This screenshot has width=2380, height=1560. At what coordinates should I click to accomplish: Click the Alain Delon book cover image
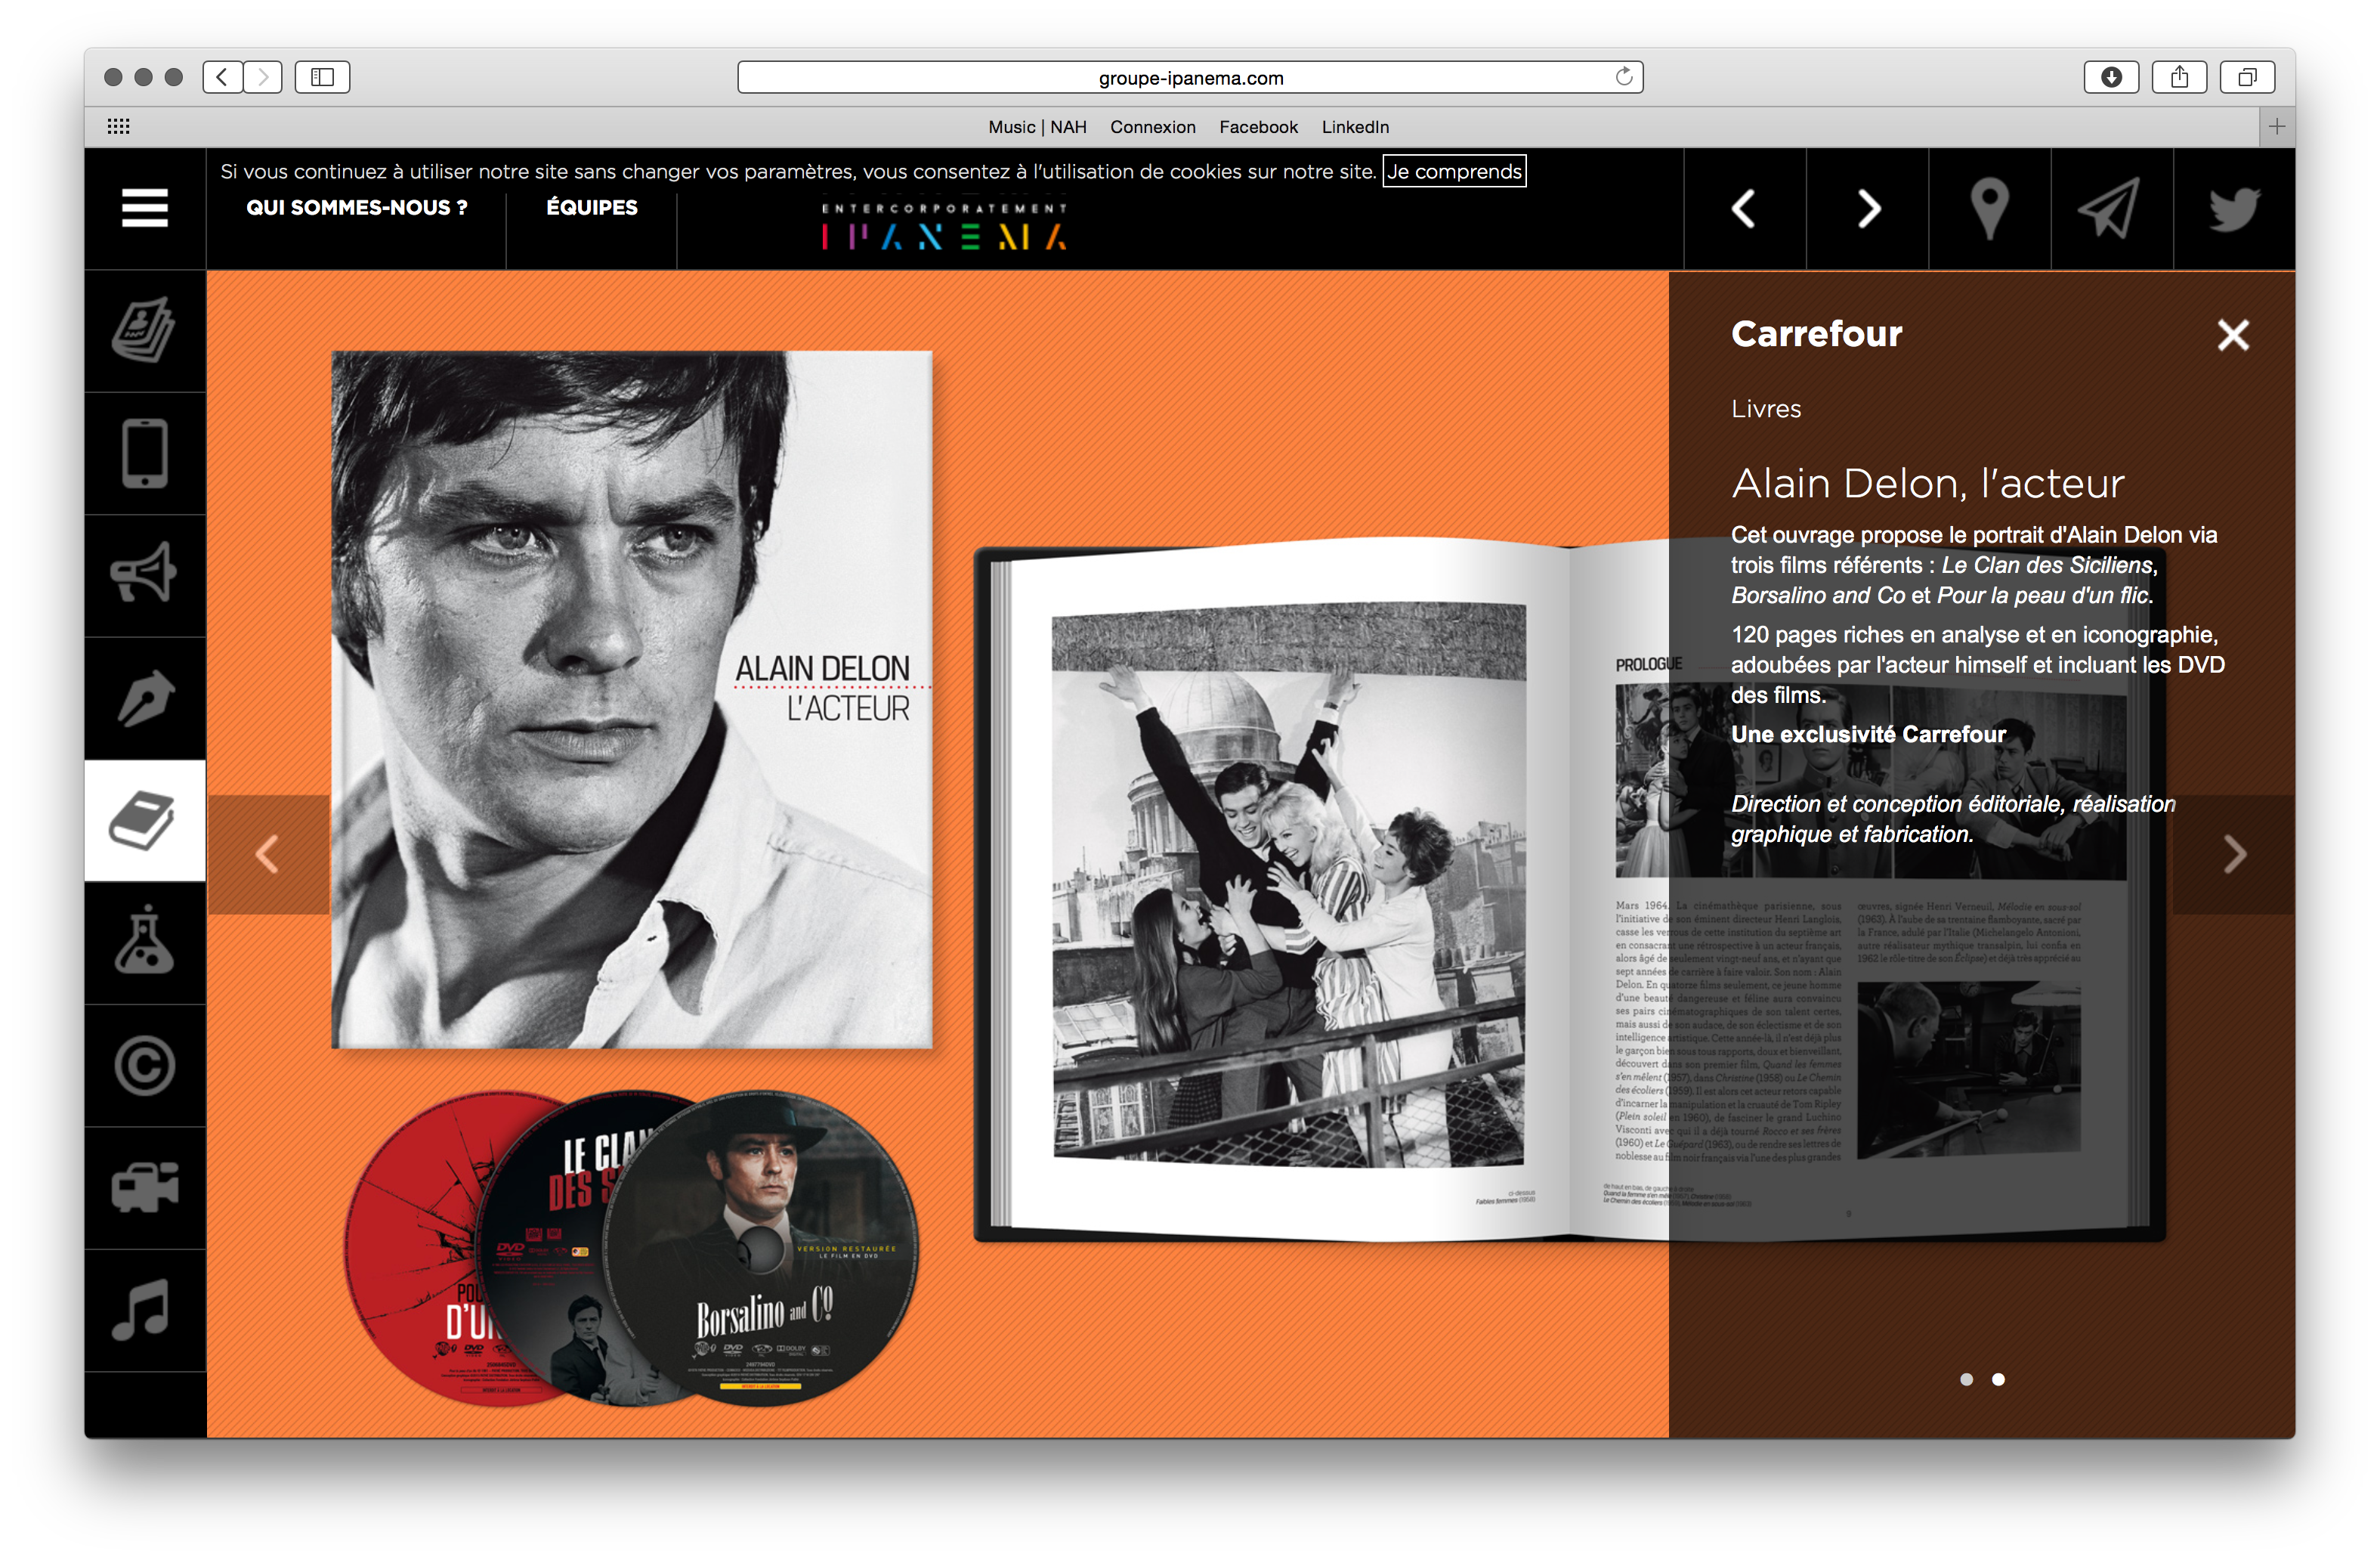tap(632, 699)
